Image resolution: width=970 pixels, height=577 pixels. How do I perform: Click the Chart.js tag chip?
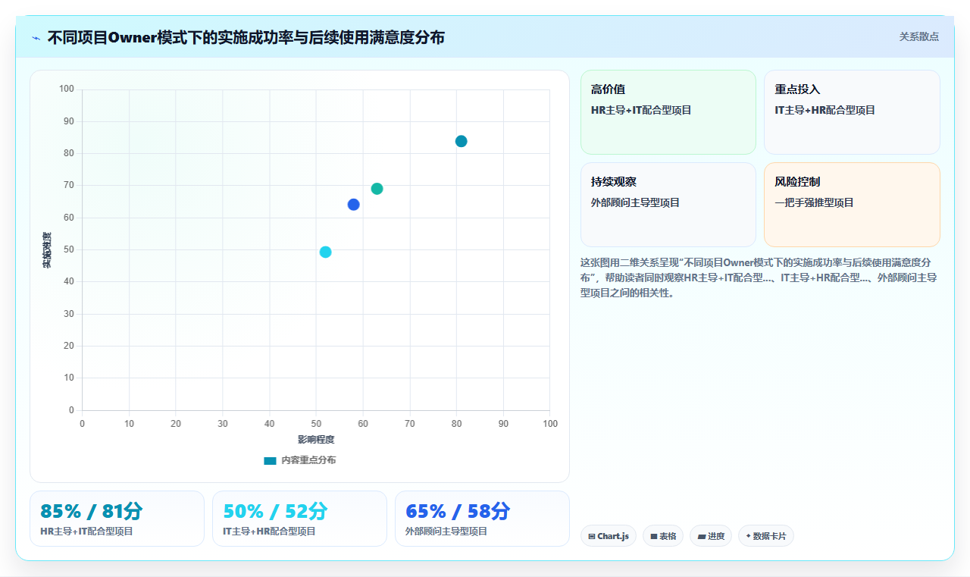pos(609,536)
